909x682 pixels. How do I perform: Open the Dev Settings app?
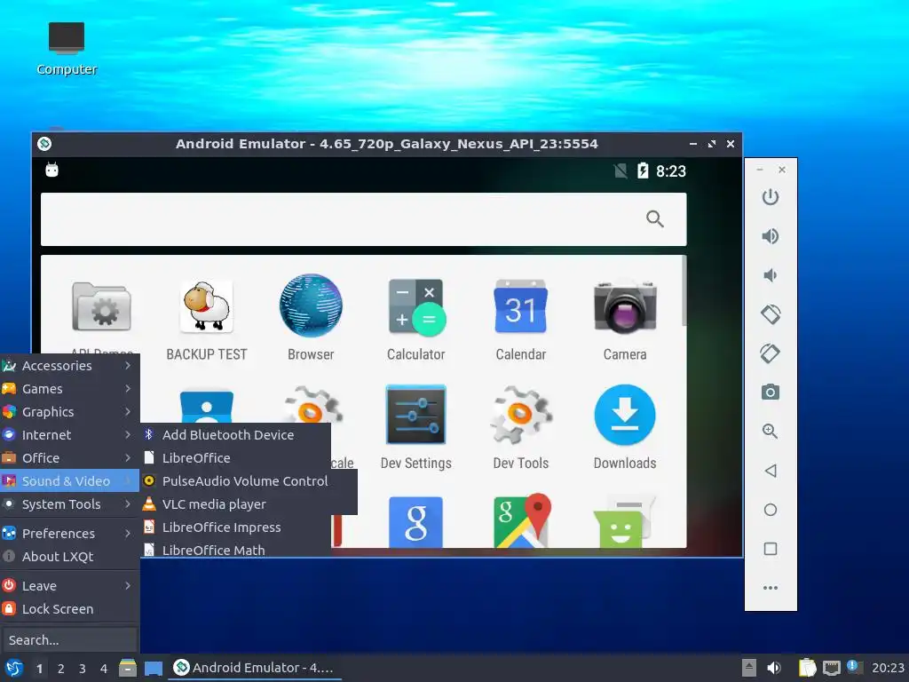point(415,415)
